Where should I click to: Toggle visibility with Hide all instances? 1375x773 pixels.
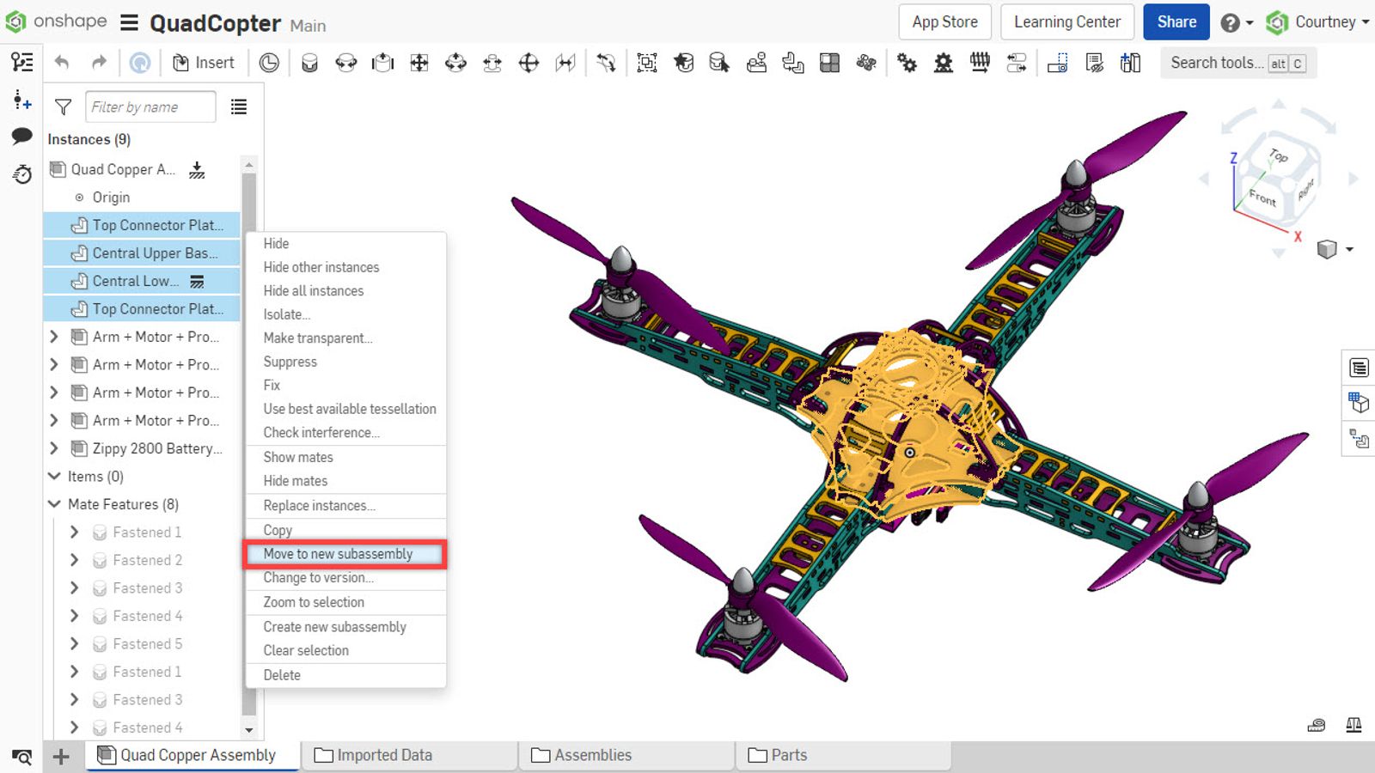pos(313,290)
